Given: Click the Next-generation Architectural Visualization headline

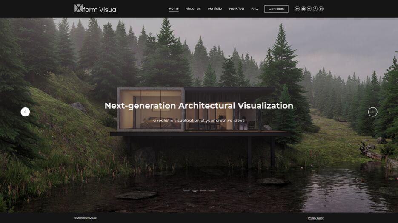Looking at the screenshot, I should coord(199,106).
